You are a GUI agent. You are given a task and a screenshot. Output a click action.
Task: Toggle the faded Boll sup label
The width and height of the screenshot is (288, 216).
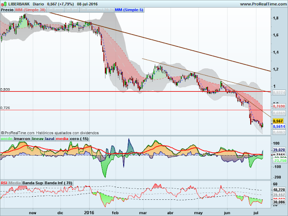click(x=55, y=10)
